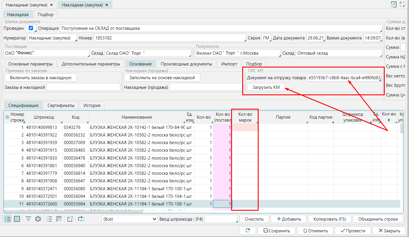Click the numbered list icon
The image size is (409, 237).
tap(49, 219)
